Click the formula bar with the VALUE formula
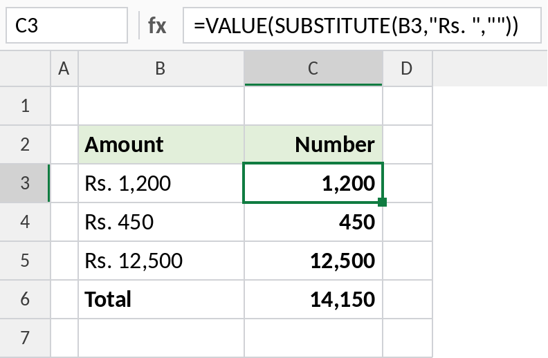 [362, 26]
